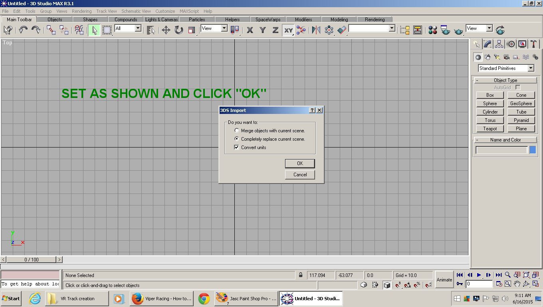Screen dimensions: 543x307
Task: Open the Modify panel tab icon
Action: point(488,44)
